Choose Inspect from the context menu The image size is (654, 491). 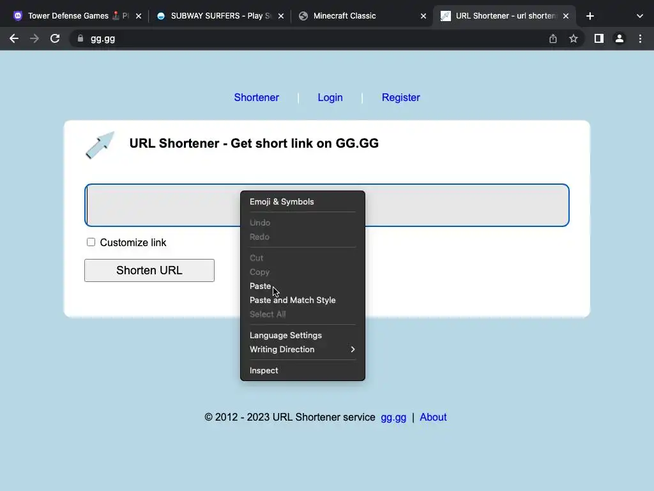(302, 370)
